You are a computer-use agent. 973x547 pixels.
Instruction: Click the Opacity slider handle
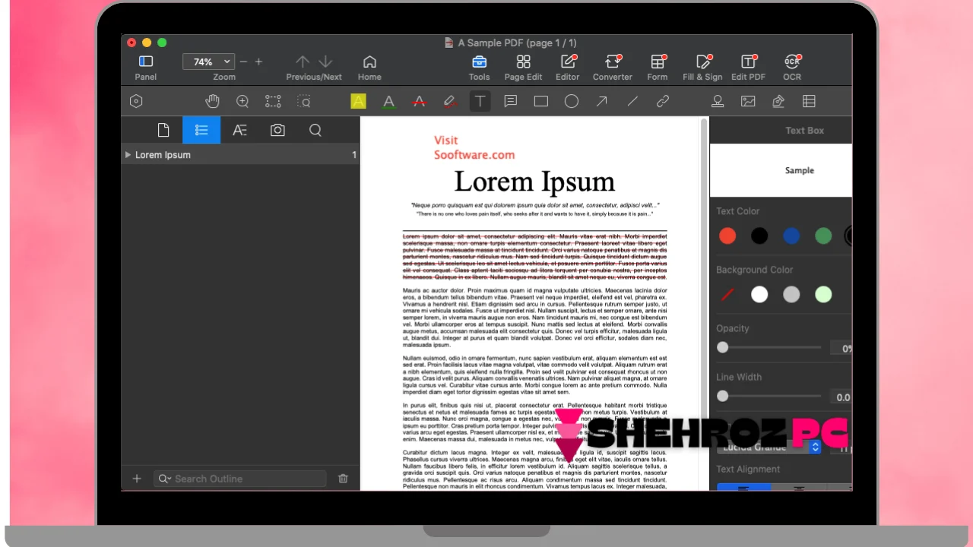coord(723,347)
